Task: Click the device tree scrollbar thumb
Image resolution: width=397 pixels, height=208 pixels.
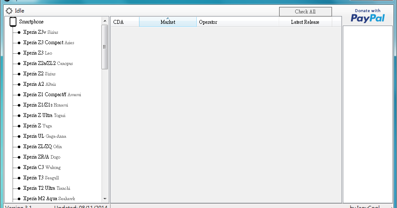Action: pos(105,47)
